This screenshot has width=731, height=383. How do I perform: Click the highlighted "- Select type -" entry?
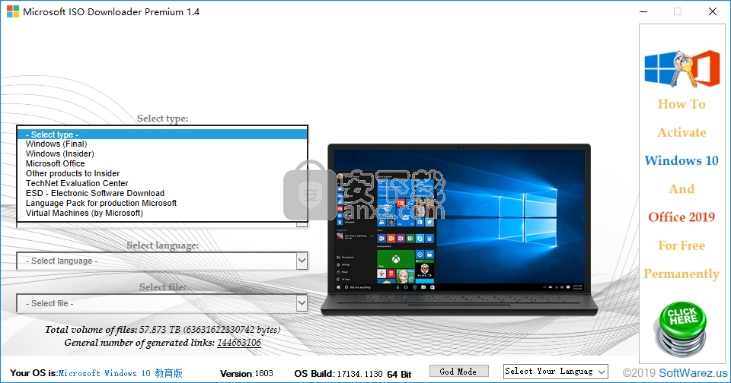[x=162, y=134]
